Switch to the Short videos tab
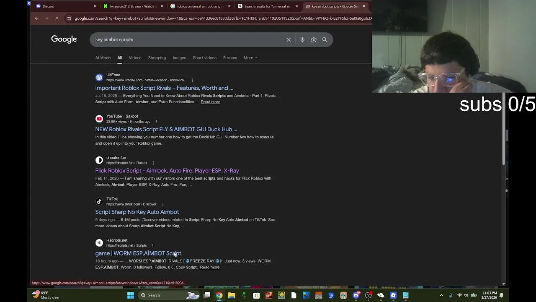This screenshot has width=536, height=302. pos(204,57)
